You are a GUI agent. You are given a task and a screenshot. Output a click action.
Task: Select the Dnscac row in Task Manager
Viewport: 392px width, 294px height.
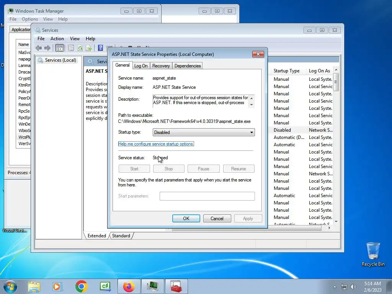(x=24, y=72)
